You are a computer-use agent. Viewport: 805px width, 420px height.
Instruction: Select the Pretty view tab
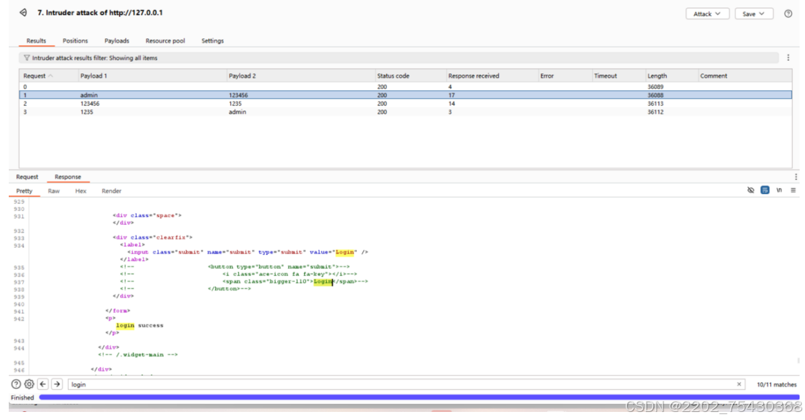pyautogui.click(x=24, y=191)
